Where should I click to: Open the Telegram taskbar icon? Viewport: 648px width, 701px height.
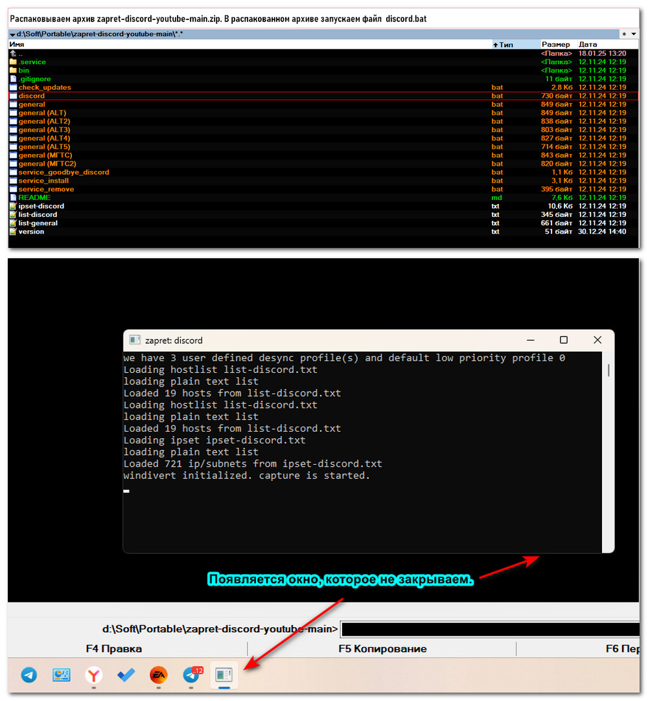pos(29,674)
